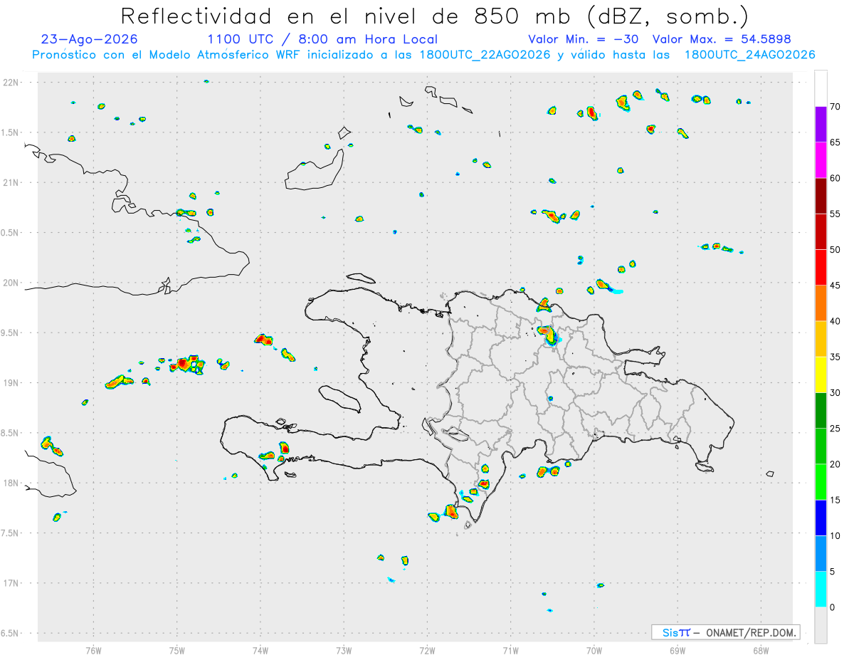
Task: Click the colorbar value label '45'
Action: point(835,286)
